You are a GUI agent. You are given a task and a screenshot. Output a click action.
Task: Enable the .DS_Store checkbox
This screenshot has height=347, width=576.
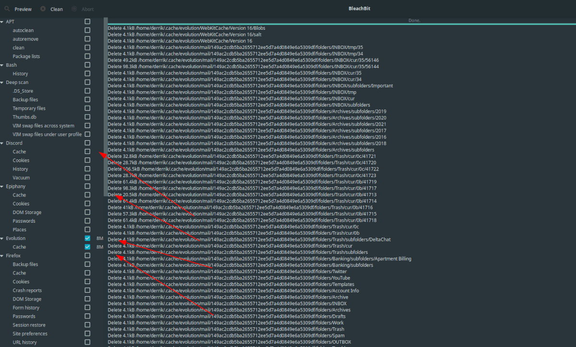pos(87,91)
